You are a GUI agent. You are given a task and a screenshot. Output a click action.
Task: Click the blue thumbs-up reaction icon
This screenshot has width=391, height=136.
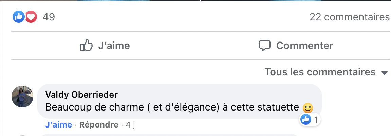coord(19,17)
